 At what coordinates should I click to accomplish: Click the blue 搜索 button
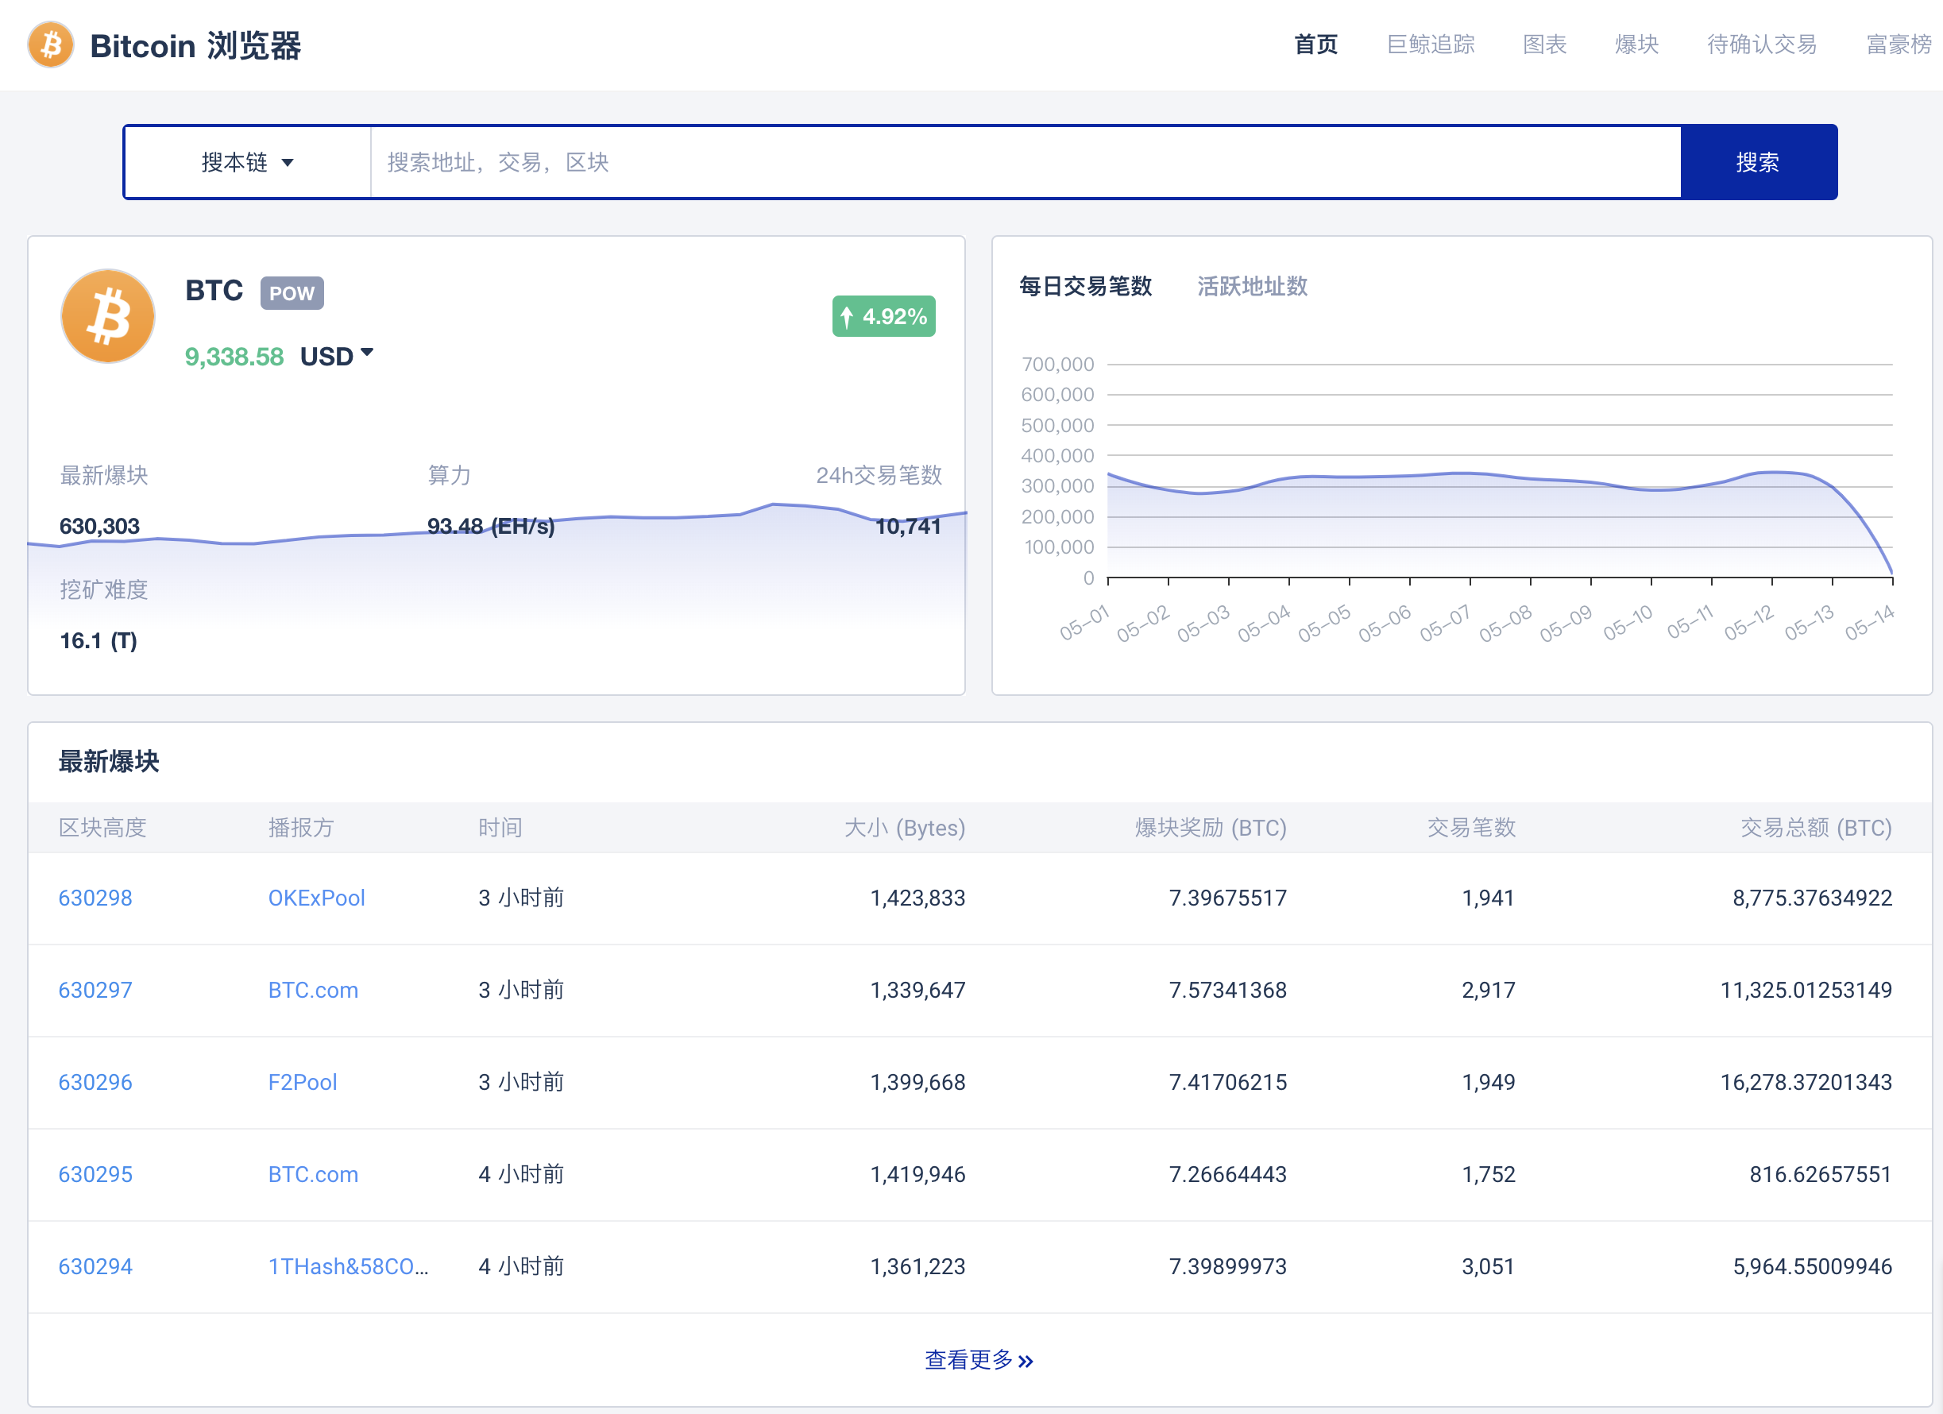1758,162
